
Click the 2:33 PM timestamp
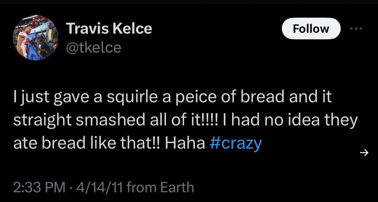coord(39,187)
